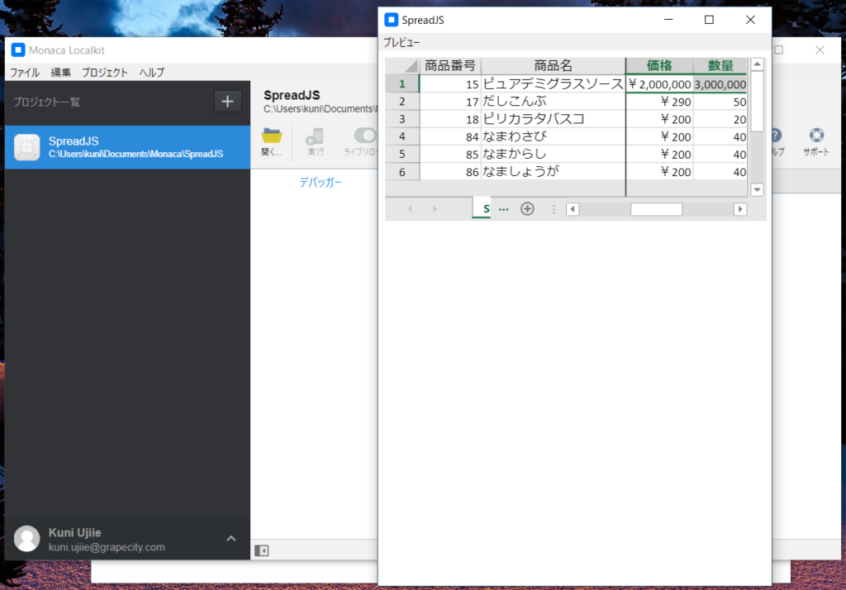Image resolution: width=846 pixels, height=590 pixels.
Task: Click the horizontal scrollbar thumb
Action: coord(656,209)
